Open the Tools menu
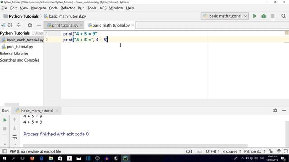The image size is (289, 162). (92, 8)
